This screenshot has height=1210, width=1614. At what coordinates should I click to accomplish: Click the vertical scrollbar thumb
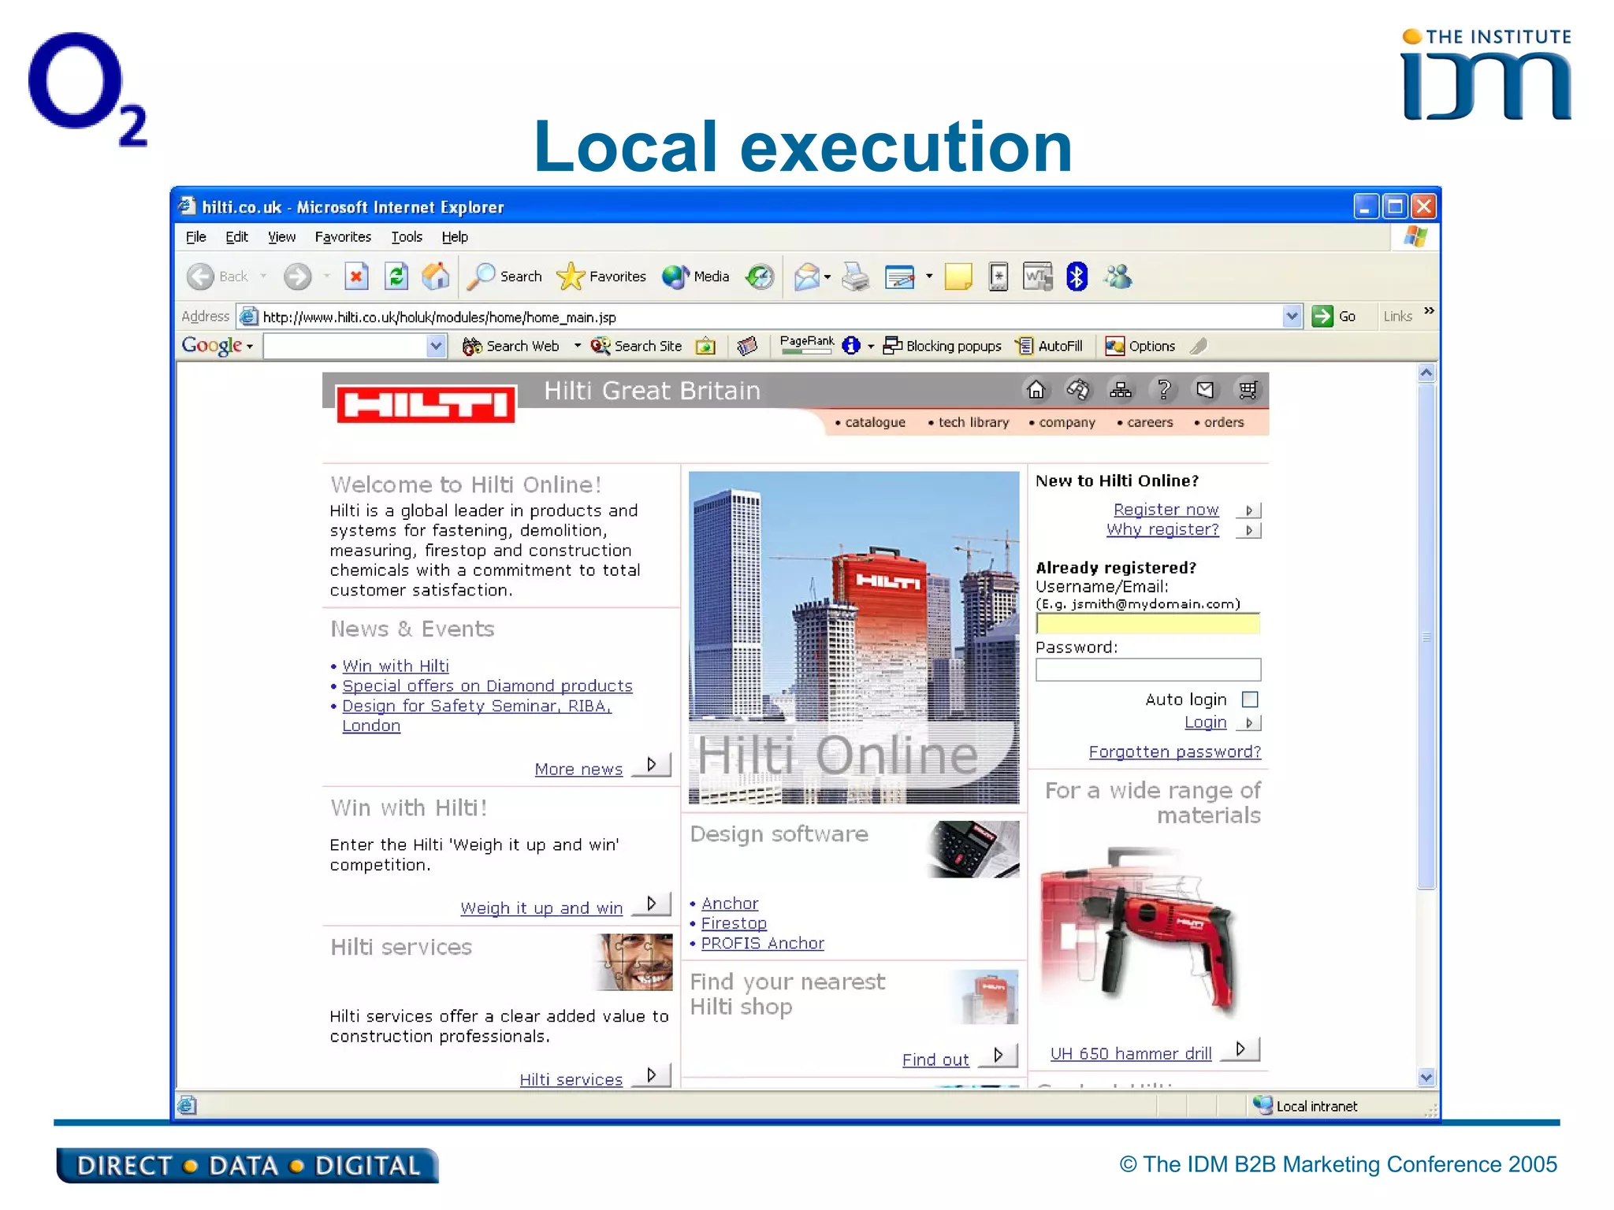1426,637
